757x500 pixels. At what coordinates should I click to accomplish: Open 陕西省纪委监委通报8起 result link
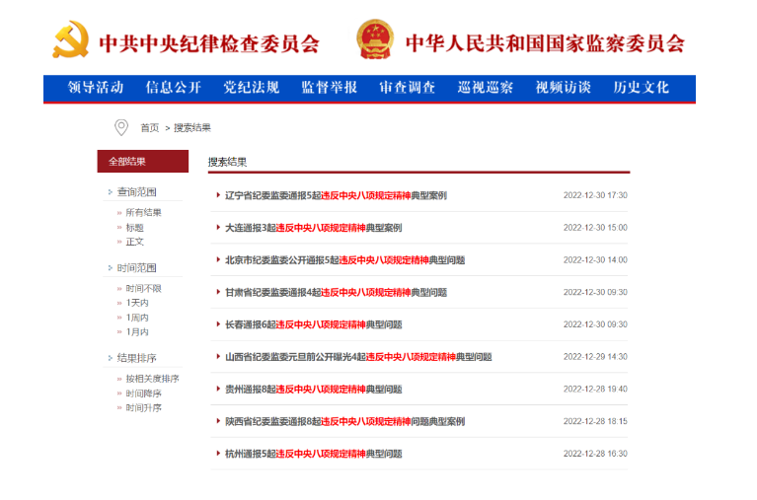pos(344,422)
